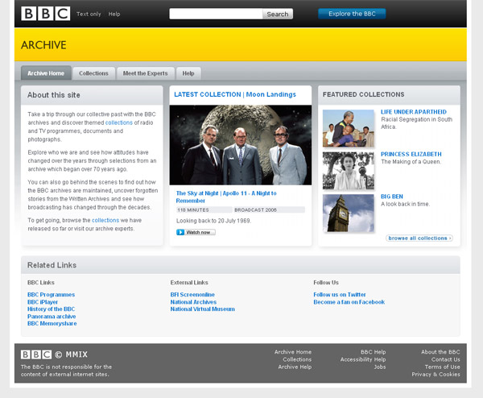The width and height of the screenshot is (483, 398).
Task: Click the '© MMIX' copyright text
Action: click(72, 354)
